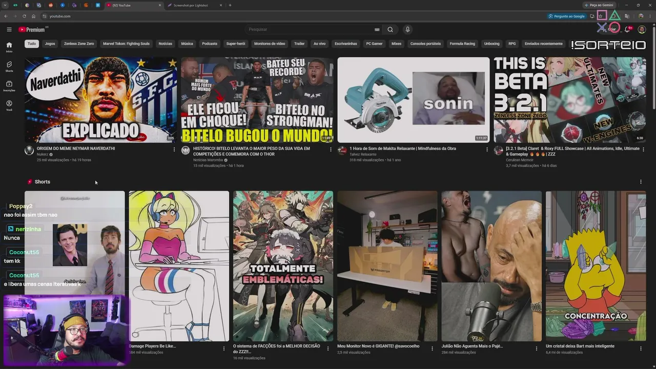This screenshot has height=369, width=656.
Task: Open the Totalmente Emblemáticas short thumbnail
Action: pos(283,266)
